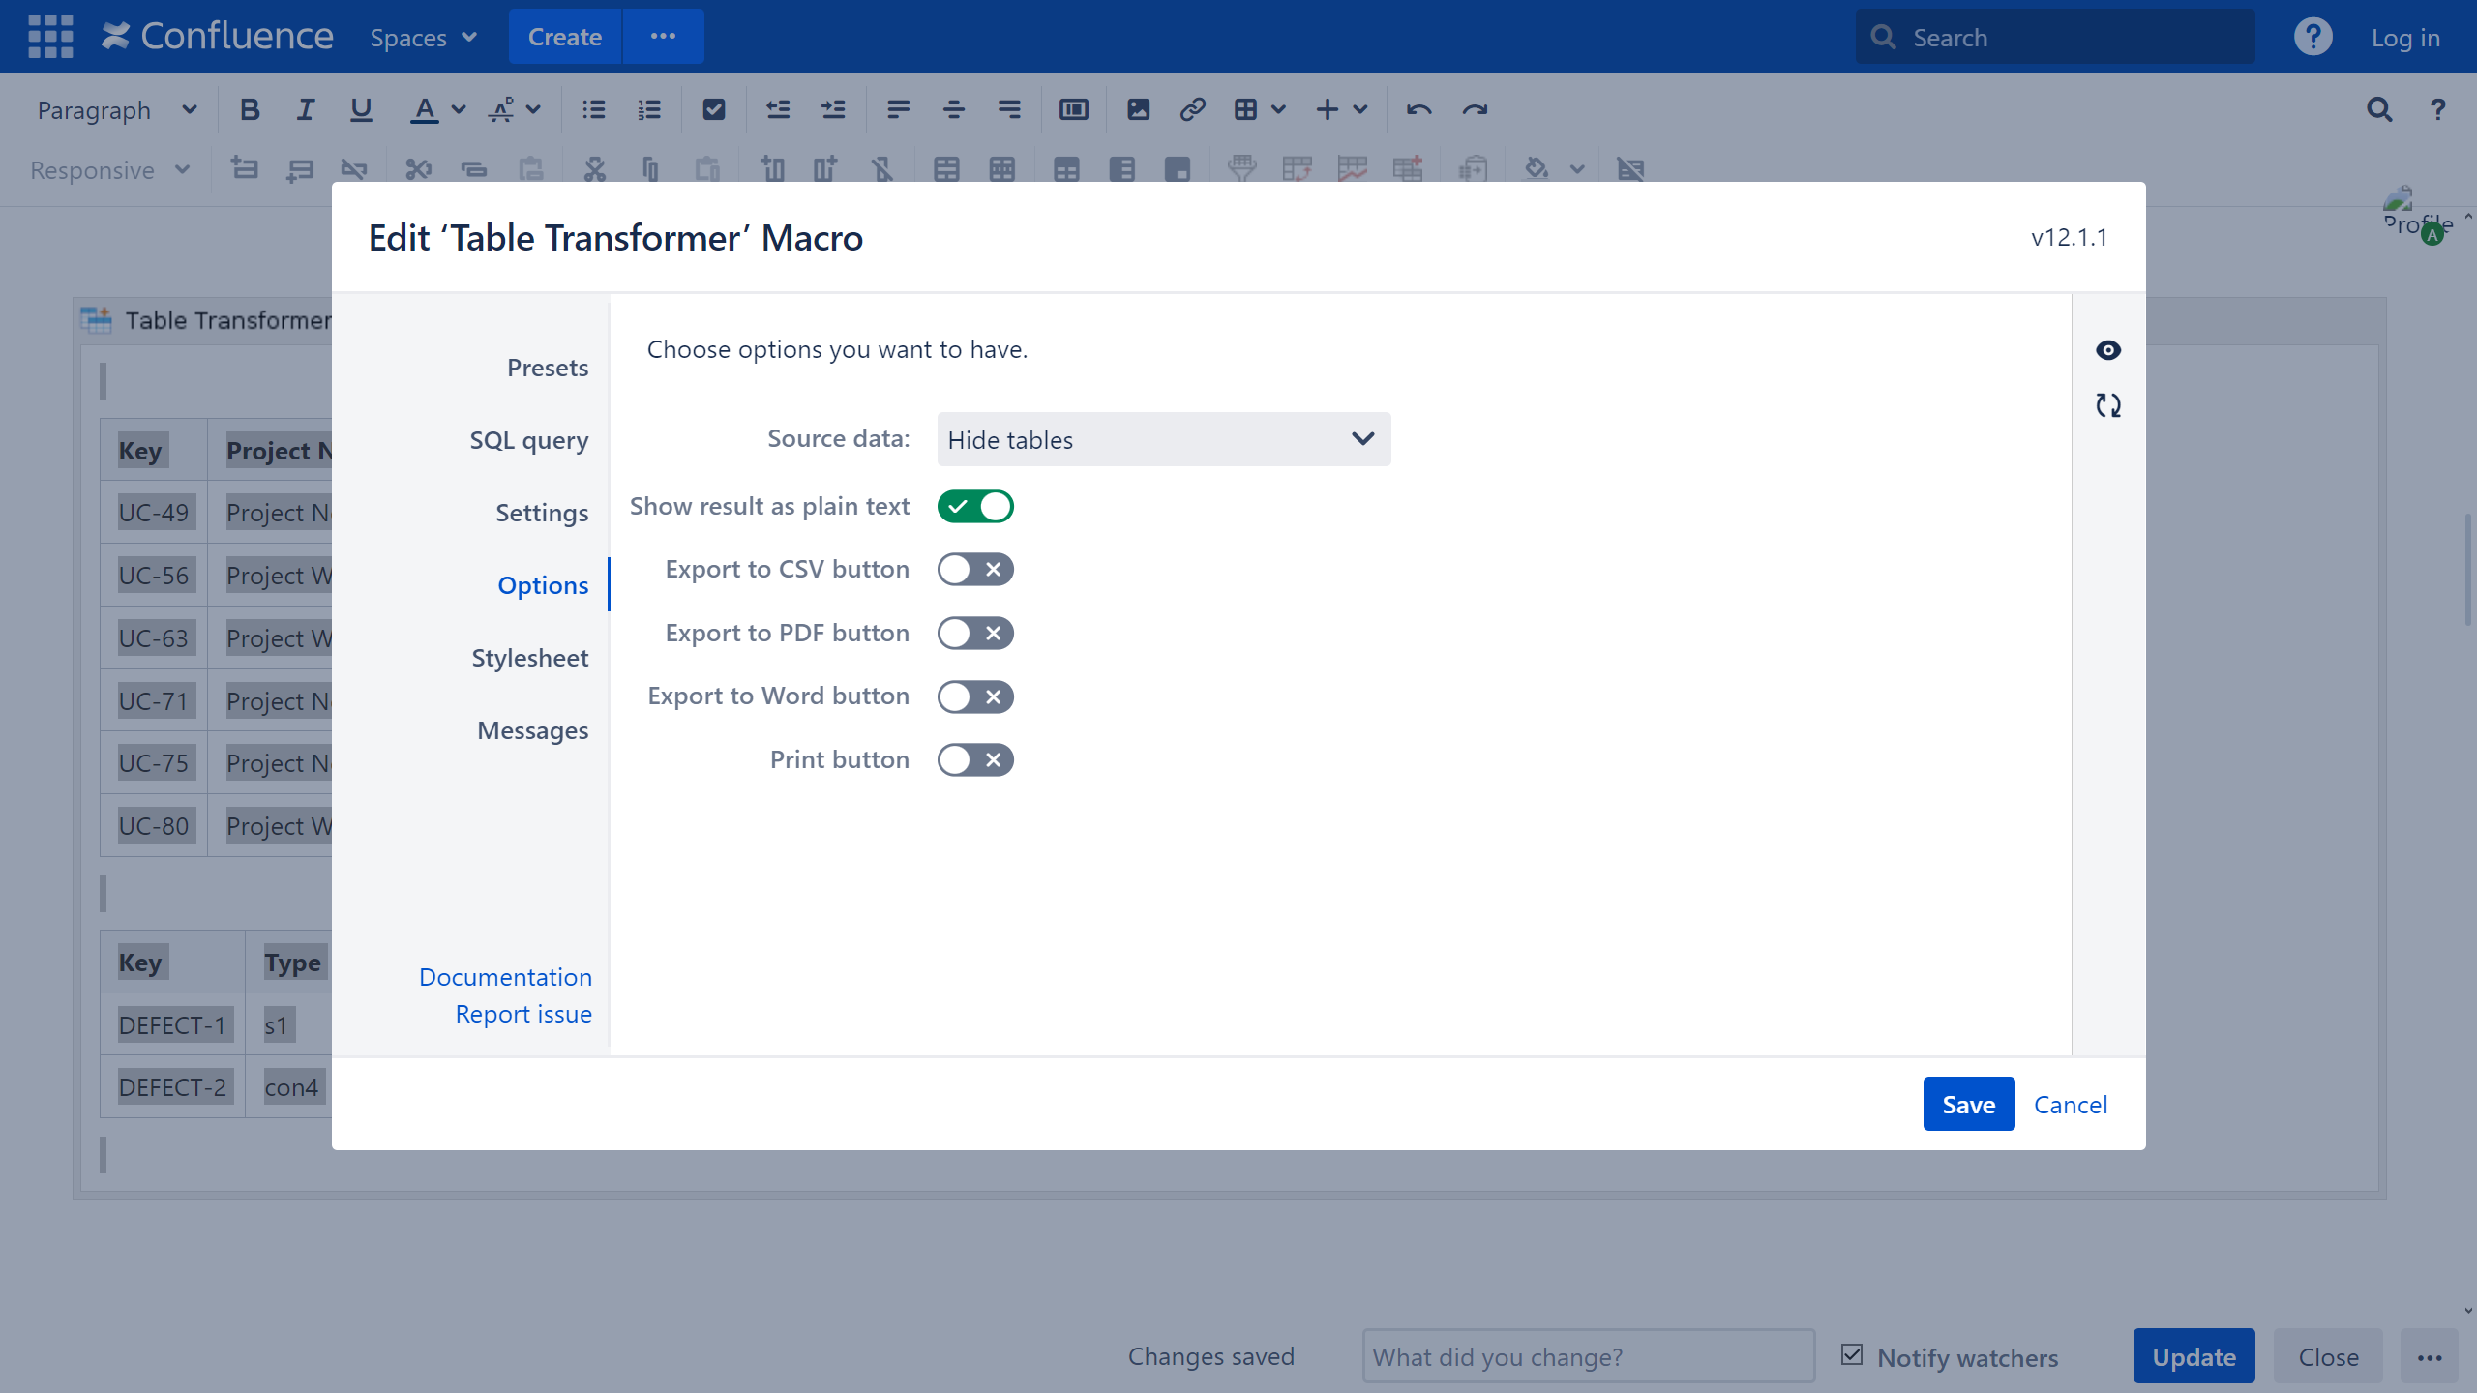Click the Save button
This screenshot has width=2477, height=1393.
point(1967,1104)
